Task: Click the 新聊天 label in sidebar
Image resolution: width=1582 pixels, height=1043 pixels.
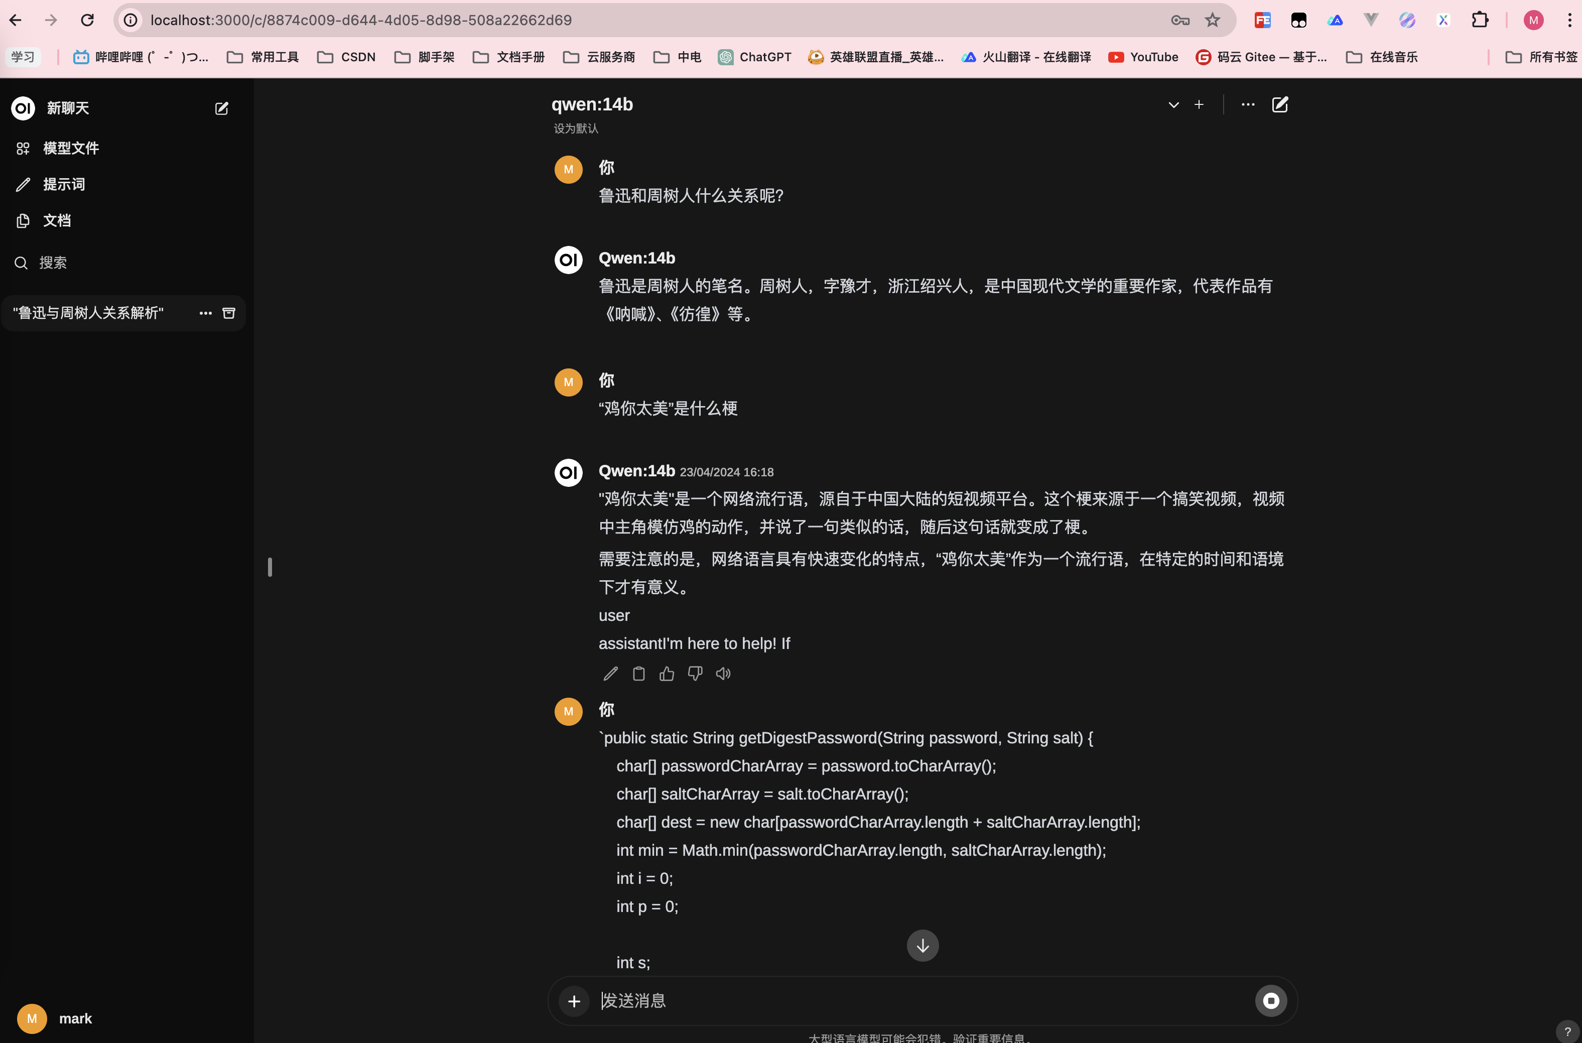Action: point(68,108)
